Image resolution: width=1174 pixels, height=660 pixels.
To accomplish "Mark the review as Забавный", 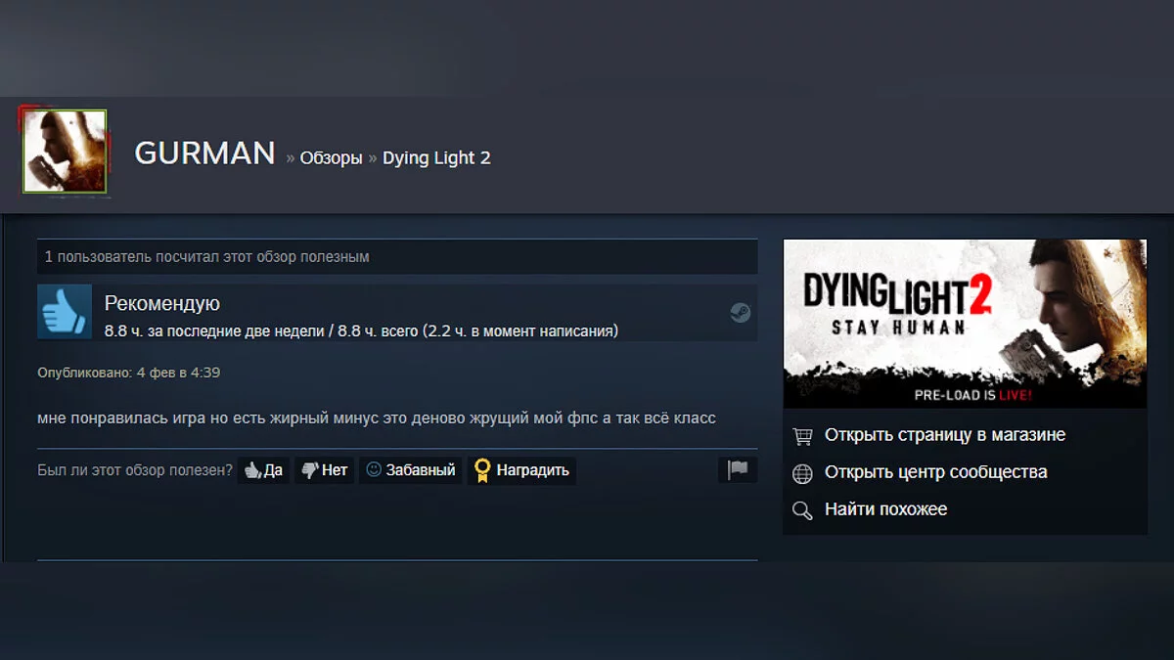I will click(x=411, y=470).
